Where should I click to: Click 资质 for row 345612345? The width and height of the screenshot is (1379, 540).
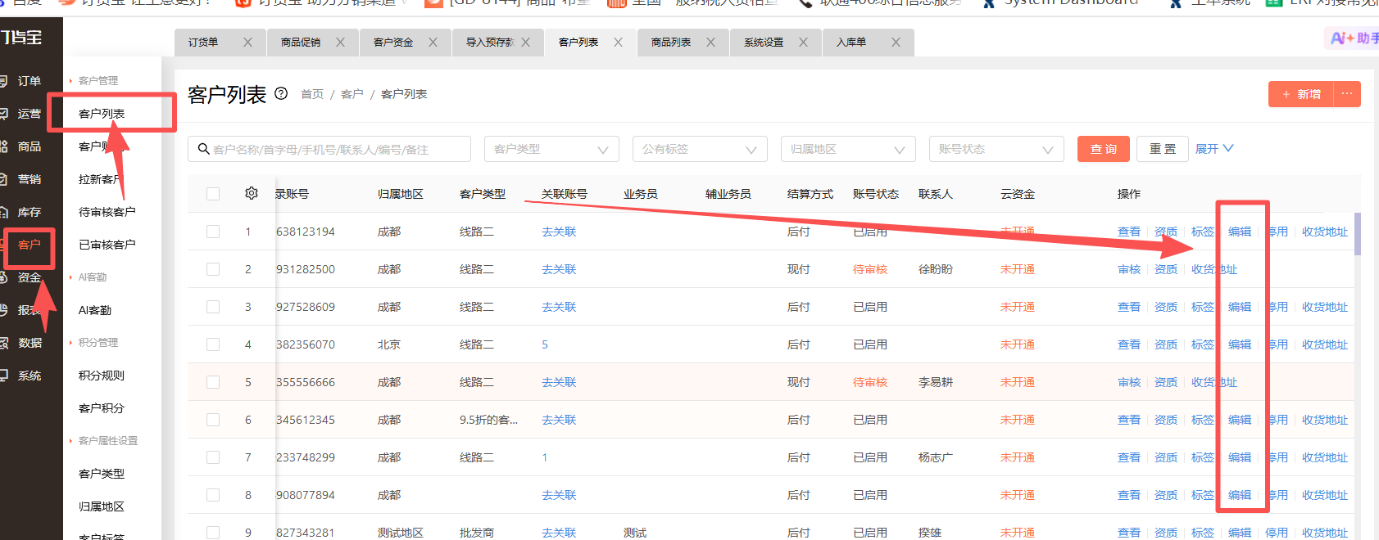pyautogui.click(x=1166, y=420)
